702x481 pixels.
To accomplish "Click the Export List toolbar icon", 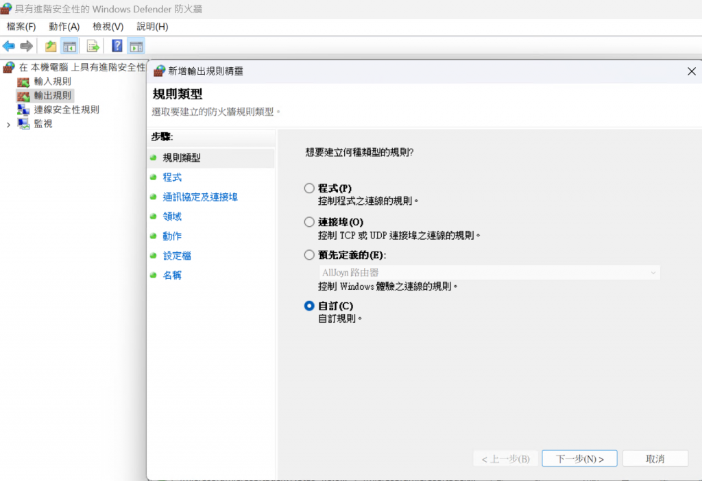I will tap(93, 46).
